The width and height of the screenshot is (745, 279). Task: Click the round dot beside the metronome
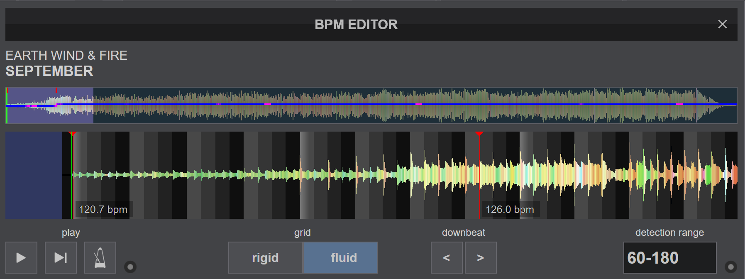[x=130, y=267]
